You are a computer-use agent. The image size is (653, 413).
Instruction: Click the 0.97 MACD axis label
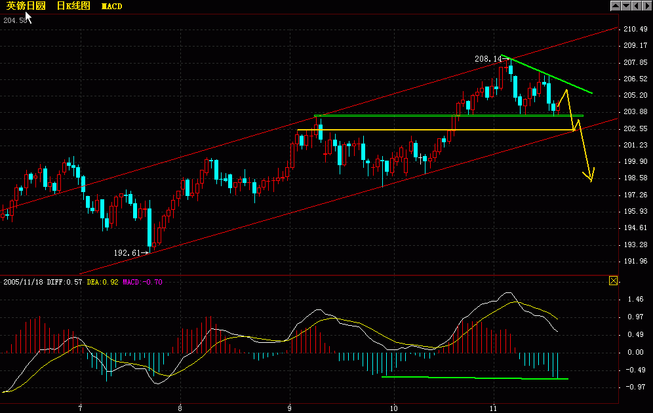pos(635,317)
